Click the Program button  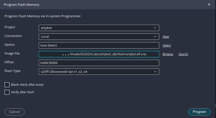pos(199,112)
